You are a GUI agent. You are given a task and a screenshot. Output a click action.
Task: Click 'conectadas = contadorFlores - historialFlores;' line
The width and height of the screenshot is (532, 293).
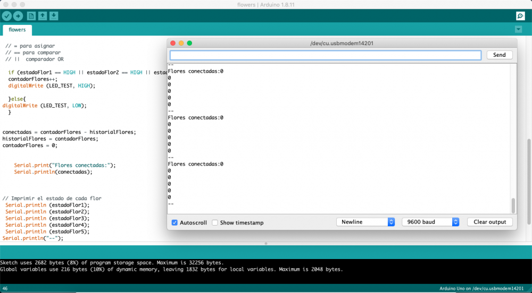tap(69, 132)
